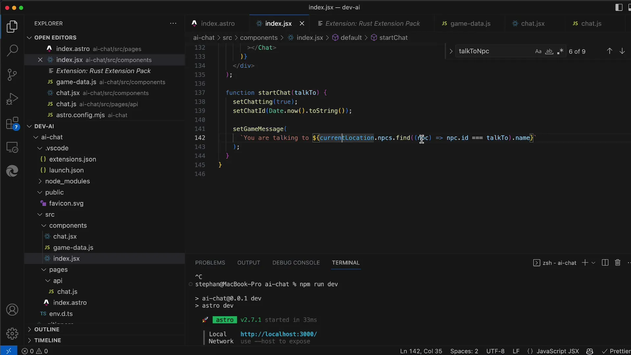Switch to the Rust Extension Pack tab
Viewport: 631px width, 355px height.
click(372, 23)
